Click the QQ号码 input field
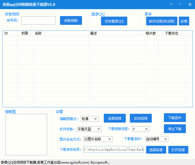This screenshot has height=165, width=195. pos(39,20)
